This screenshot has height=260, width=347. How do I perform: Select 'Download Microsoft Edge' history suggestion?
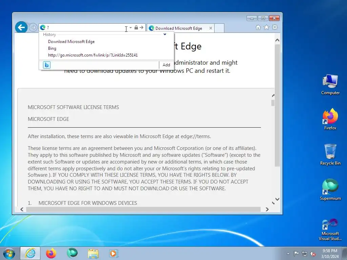click(71, 42)
